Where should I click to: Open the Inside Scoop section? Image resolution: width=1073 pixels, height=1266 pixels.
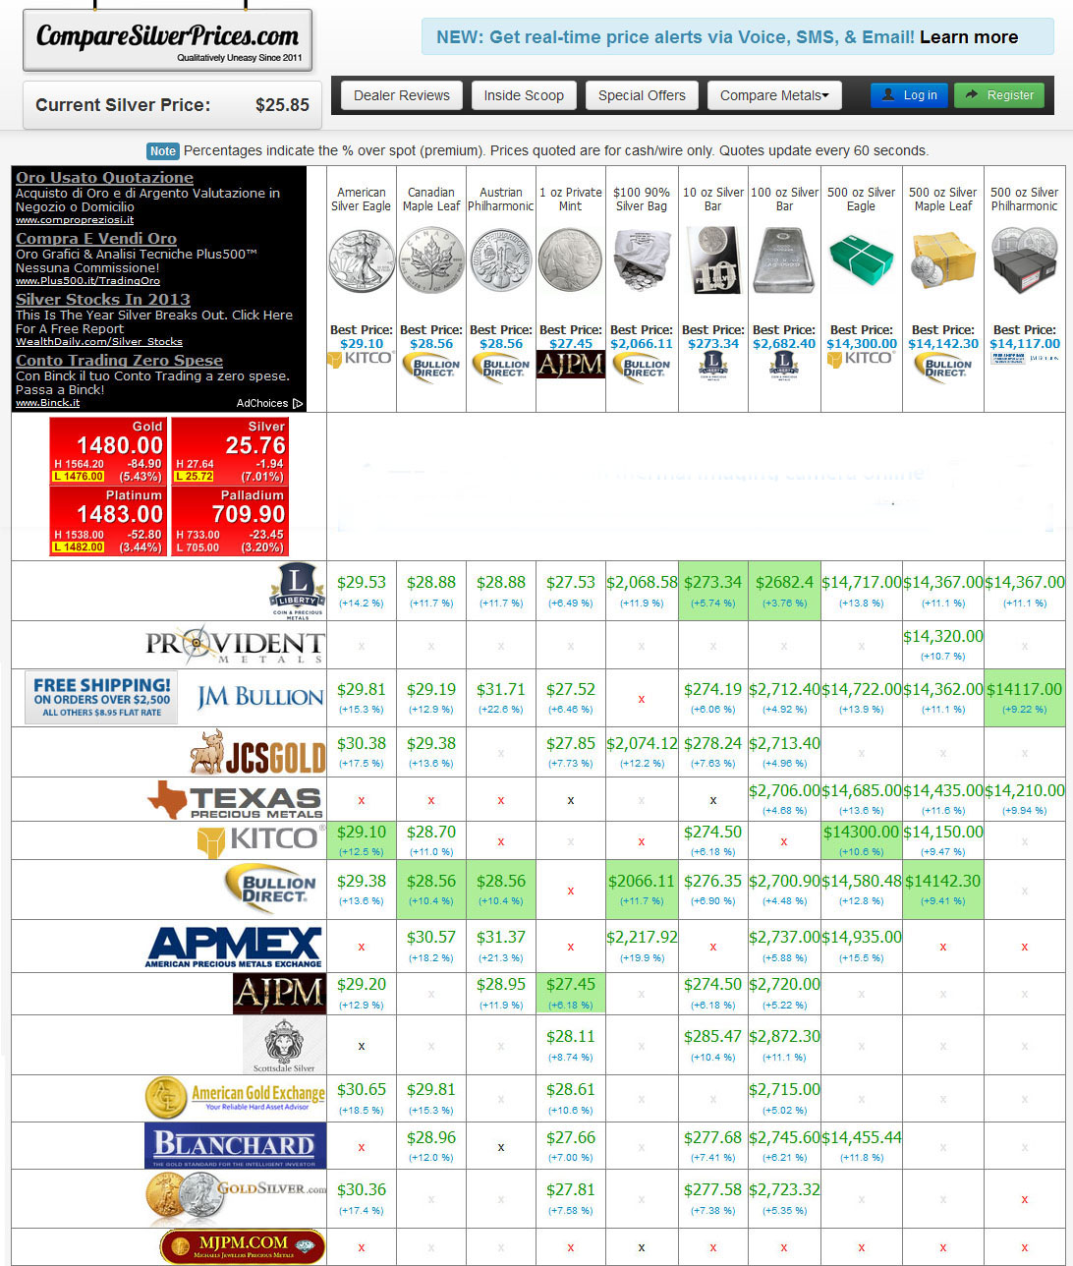coord(524,95)
